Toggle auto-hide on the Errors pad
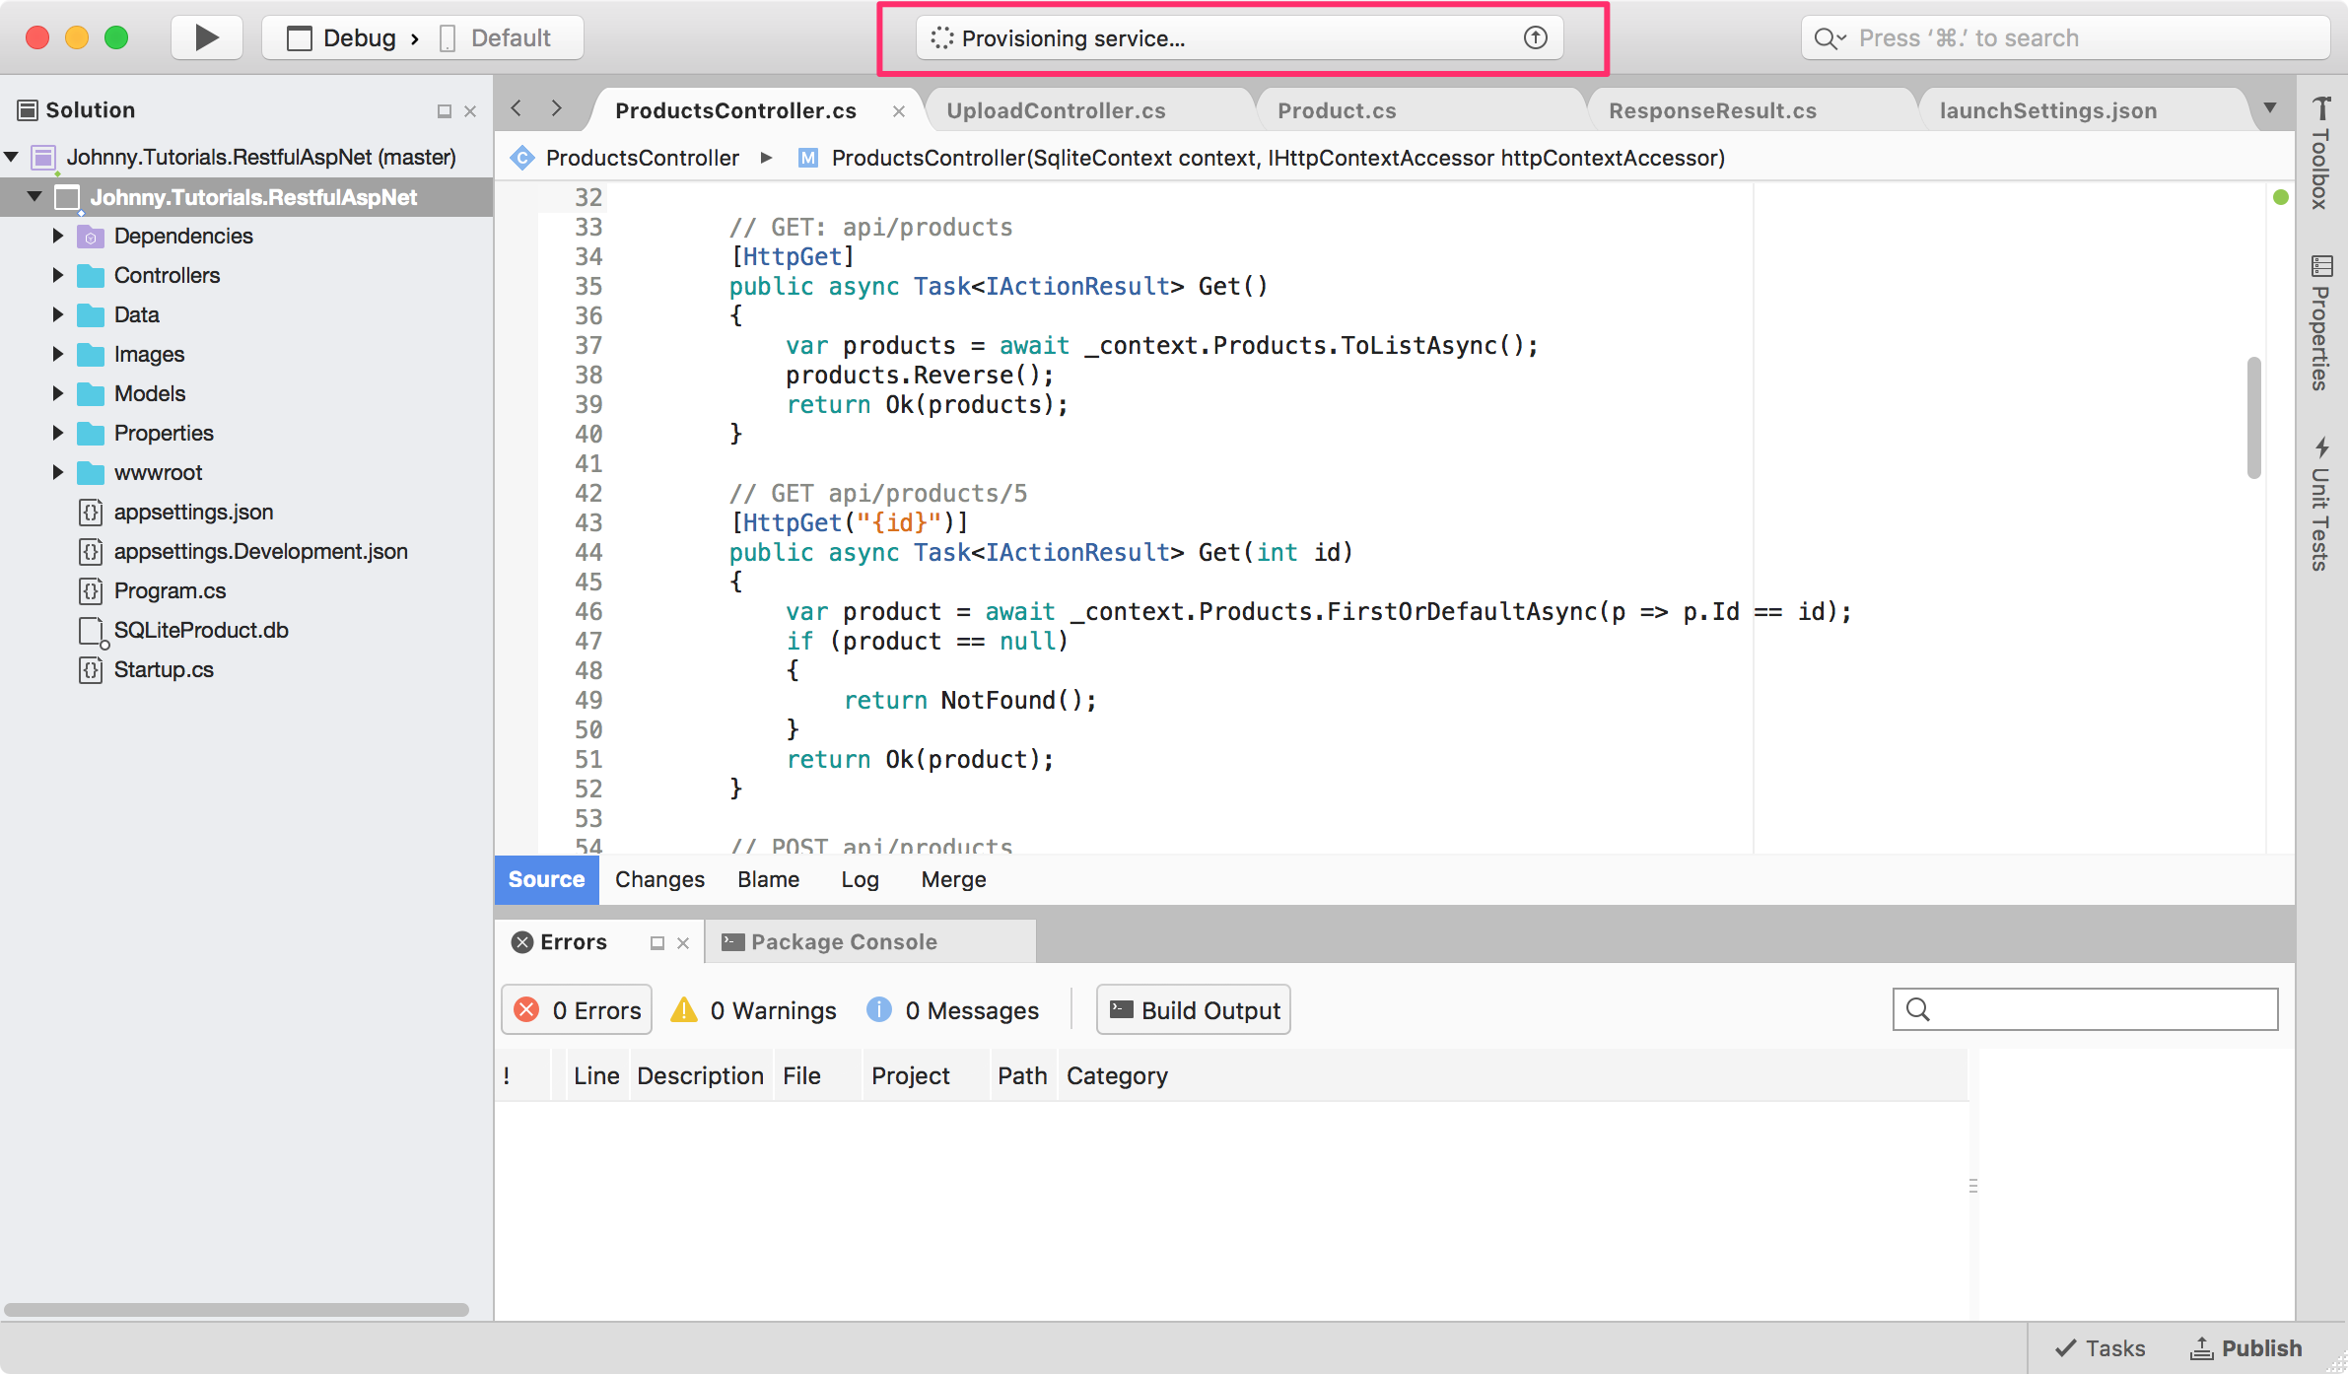The height and width of the screenshot is (1374, 2348). (x=657, y=943)
